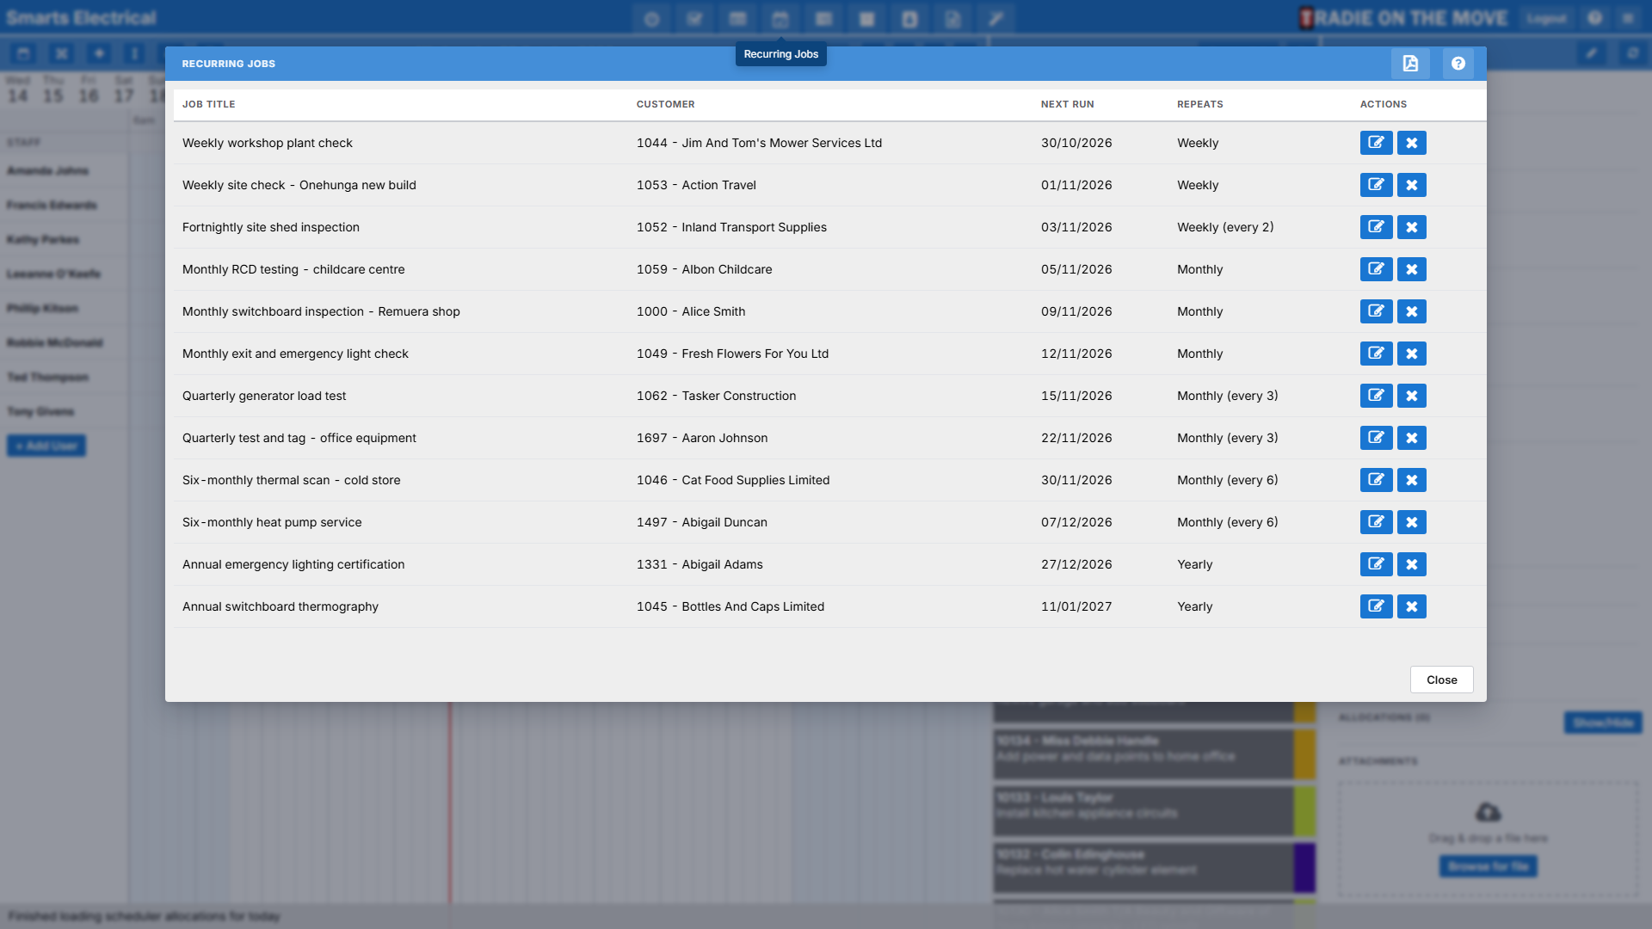Edit Weekly site check Onehunga job
The image size is (1652, 929).
click(1377, 185)
